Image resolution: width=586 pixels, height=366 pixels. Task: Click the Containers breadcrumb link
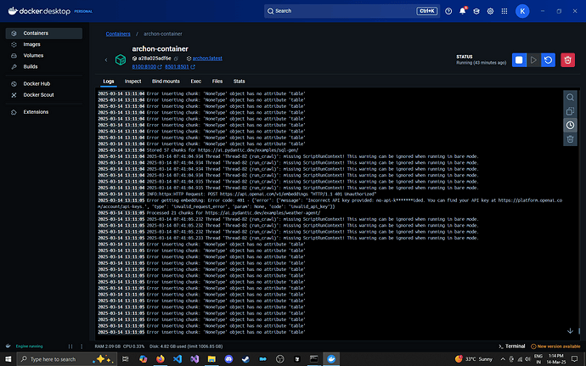(x=118, y=34)
